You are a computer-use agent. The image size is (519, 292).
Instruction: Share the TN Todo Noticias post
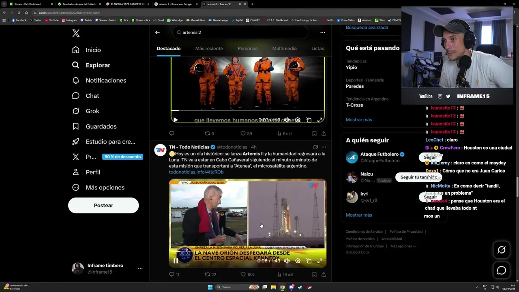[x=324, y=275]
